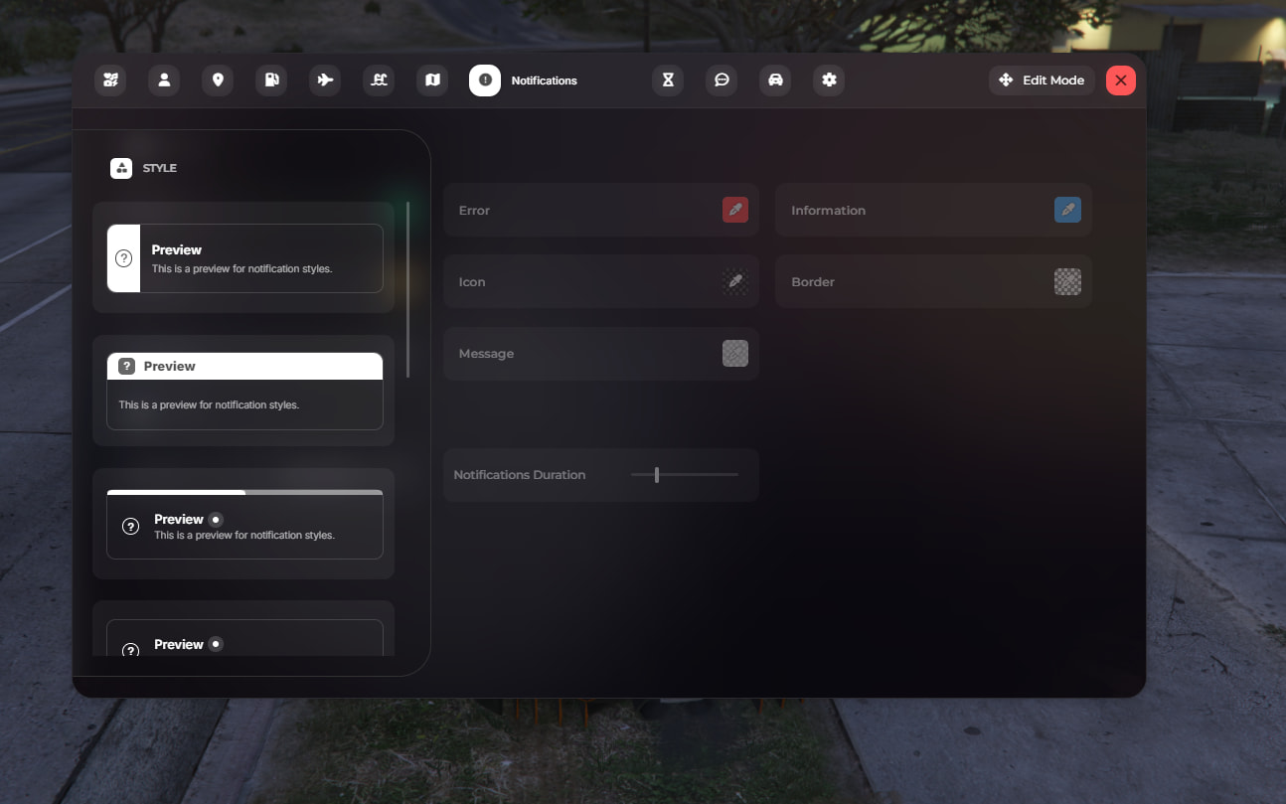The image size is (1286, 804).
Task: Open the hourglass tab
Action: tap(668, 80)
